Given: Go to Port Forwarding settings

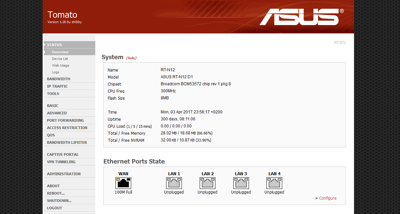Looking at the screenshot, I should click(65, 120).
